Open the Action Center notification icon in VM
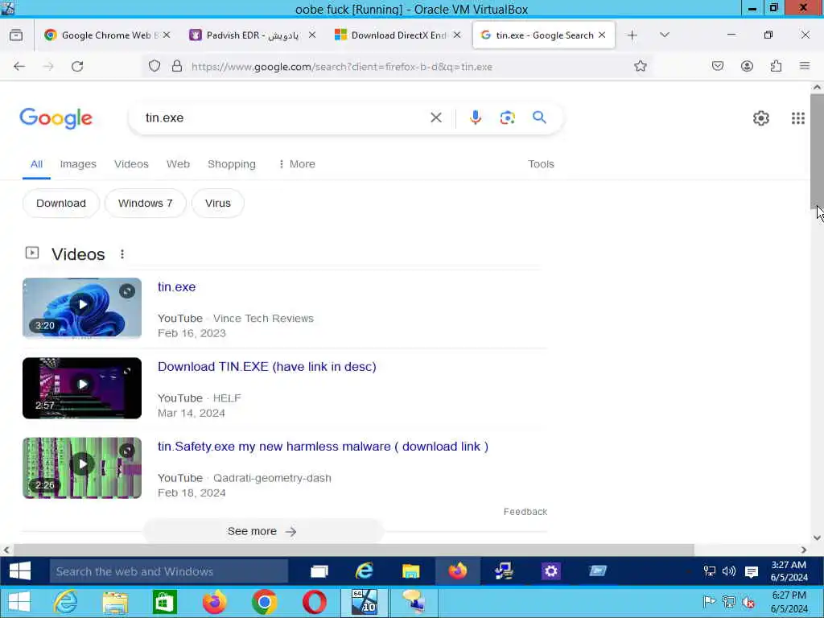This screenshot has width=824, height=618. [x=752, y=572]
